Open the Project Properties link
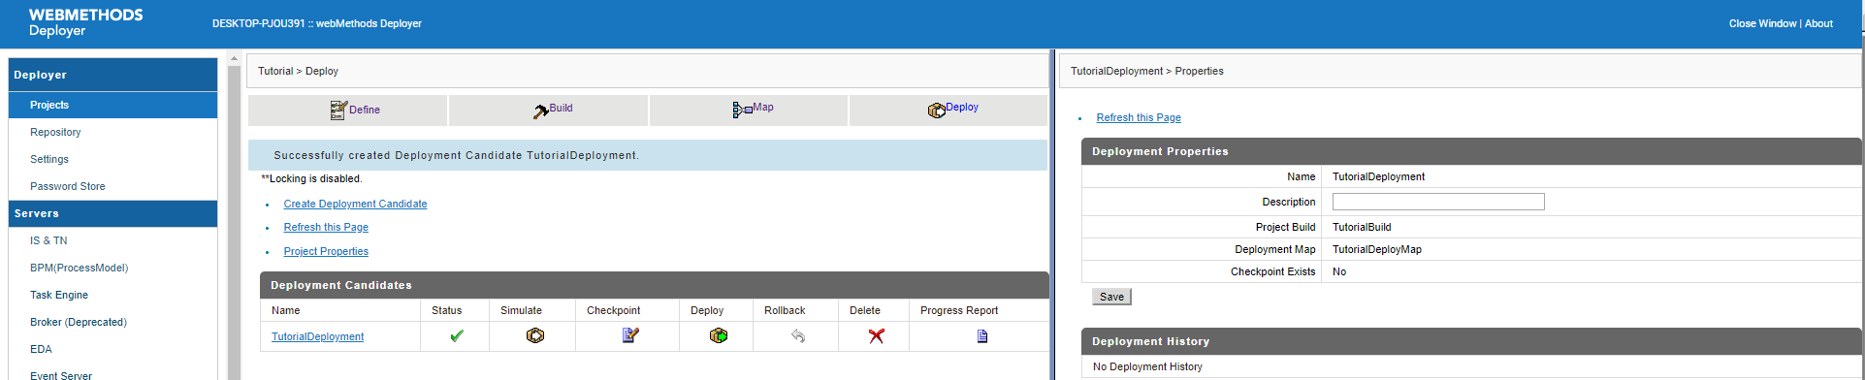This screenshot has height=380, width=1865. pos(326,251)
